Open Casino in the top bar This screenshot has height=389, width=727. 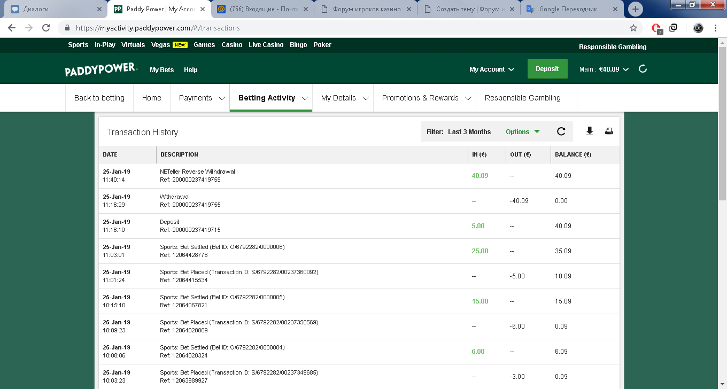point(232,45)
